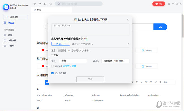Click the top address search bar
Image resolution: width=184 pixels, height=111 pixels.
click(79, 4)
